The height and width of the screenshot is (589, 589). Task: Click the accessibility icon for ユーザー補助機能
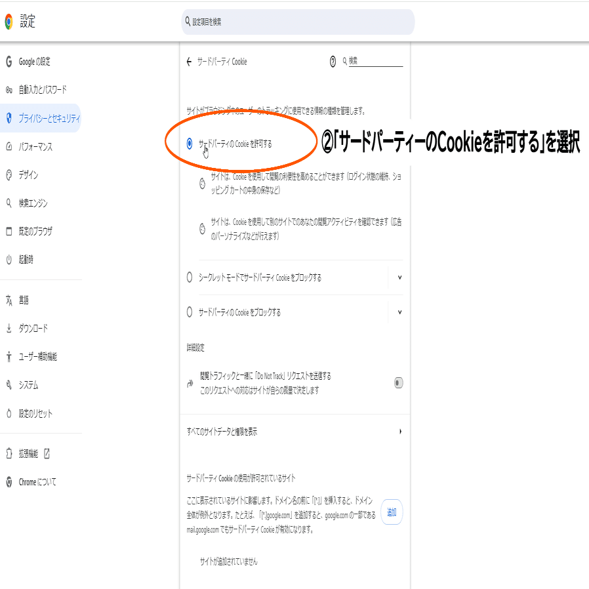(9, 356)
